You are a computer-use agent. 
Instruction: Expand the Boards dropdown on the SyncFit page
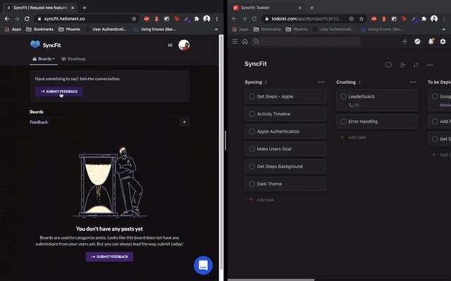click(44, 59)
